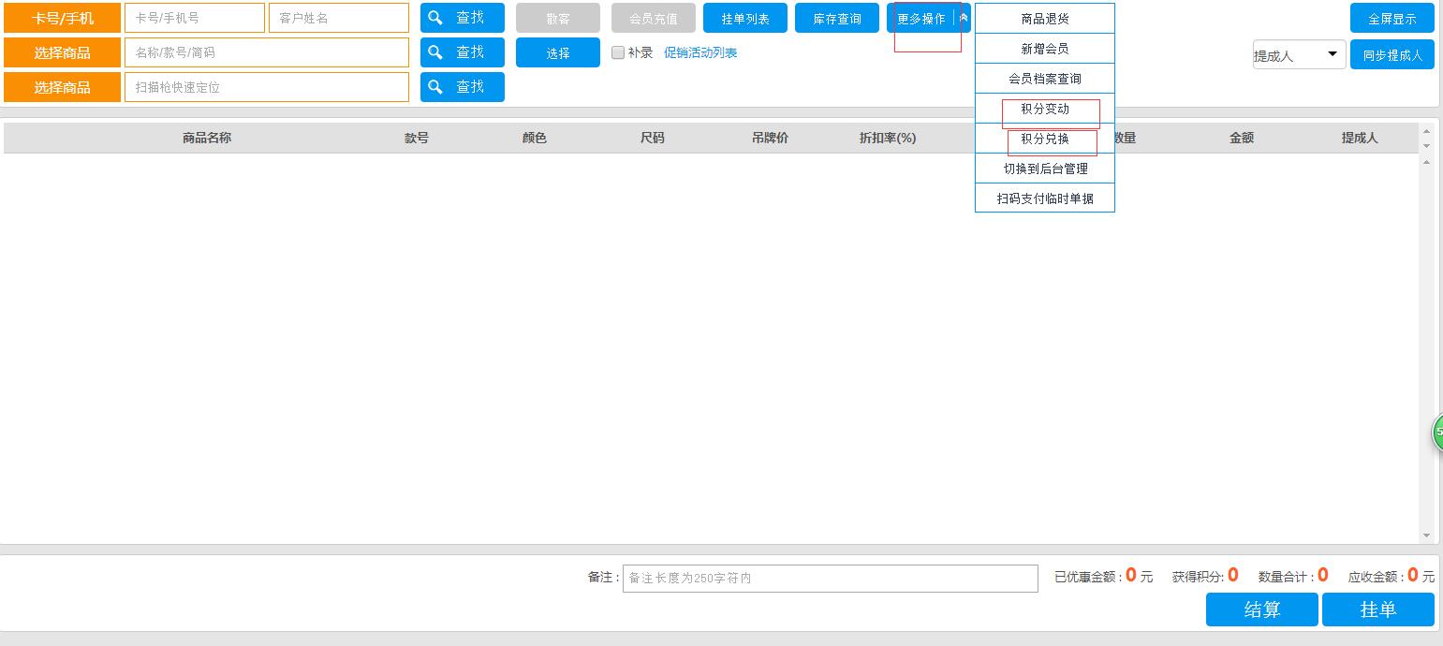1443x646 pixels.
Task: Open 会员档案查询 menu entry
Action: [1044, 78]
